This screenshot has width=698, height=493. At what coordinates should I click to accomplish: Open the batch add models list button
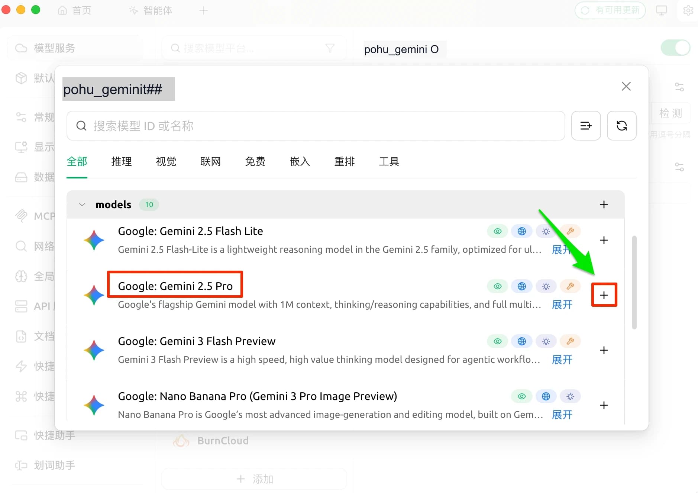click(586, 126)
